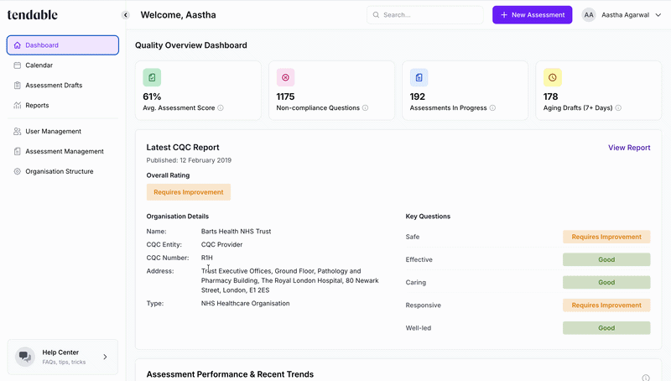671x381 pixels.
Task: Open the Dashboard menu item
Action: click(x=62, y=45)
